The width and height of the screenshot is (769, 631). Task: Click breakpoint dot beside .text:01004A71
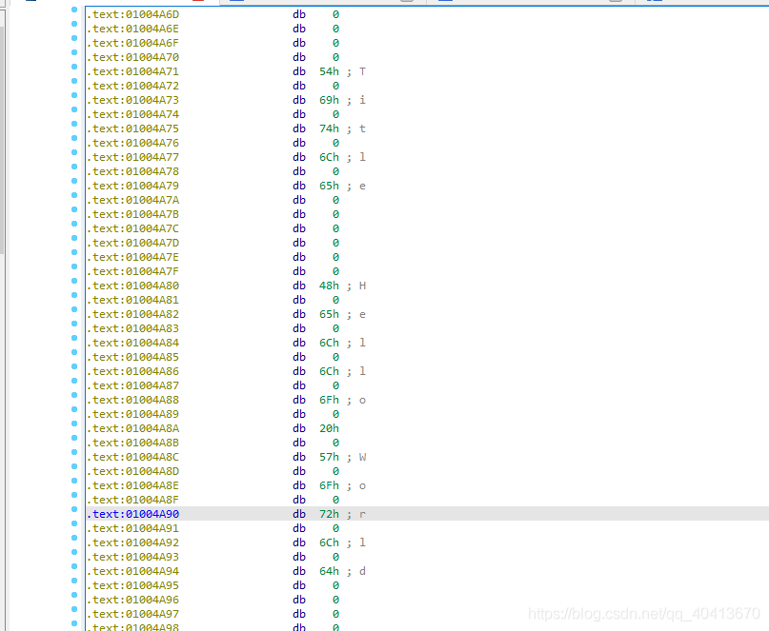pyautogui.click(x=74, y=67)
